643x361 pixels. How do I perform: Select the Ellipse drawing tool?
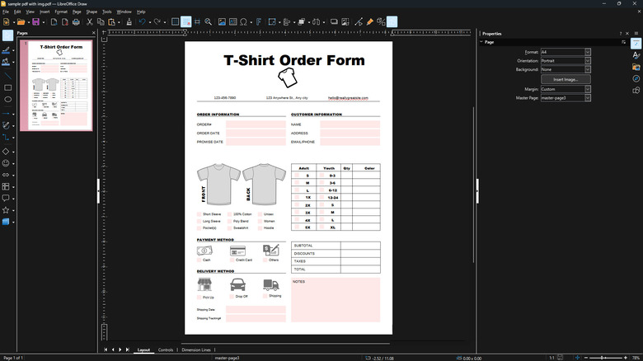tap(7, 100)
